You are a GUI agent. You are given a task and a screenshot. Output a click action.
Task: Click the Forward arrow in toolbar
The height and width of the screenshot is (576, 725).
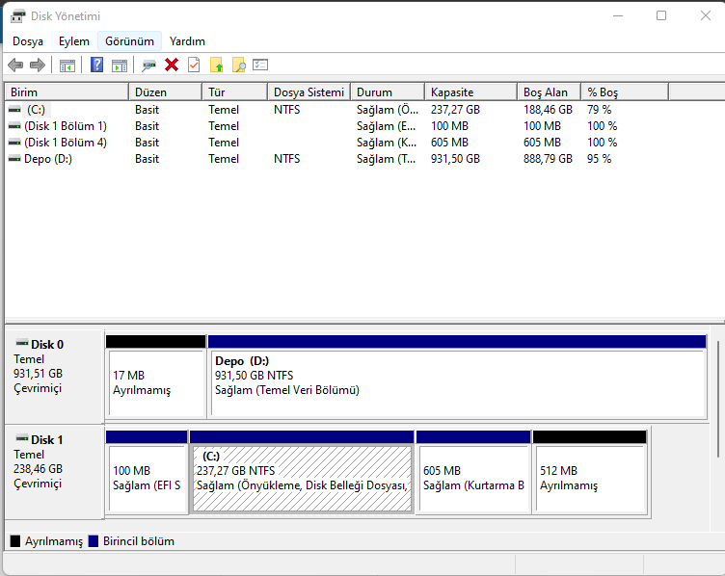tap(38, 65)
